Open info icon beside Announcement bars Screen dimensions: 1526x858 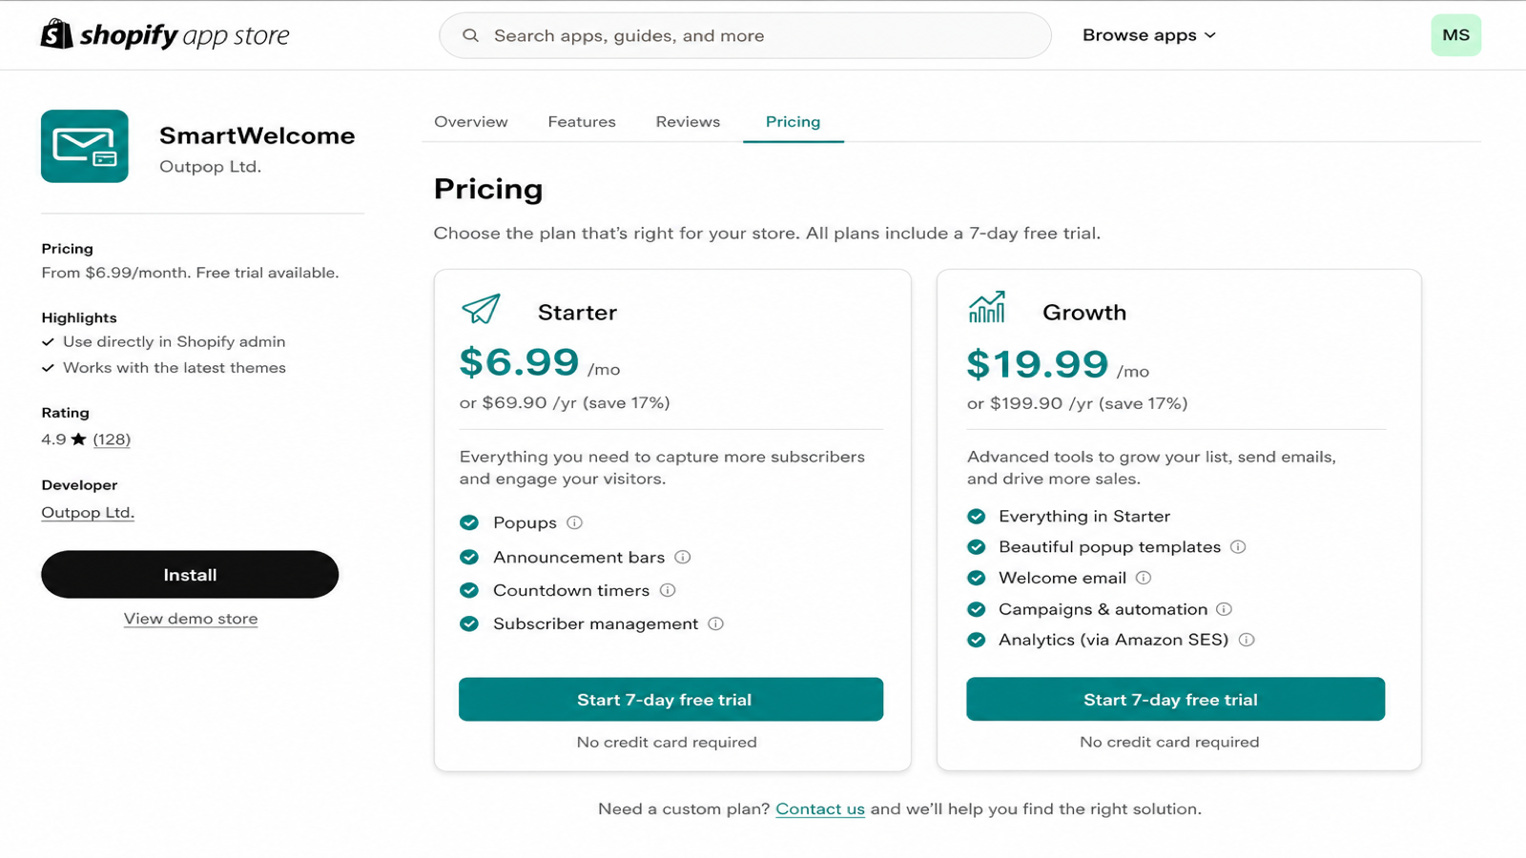683,557
